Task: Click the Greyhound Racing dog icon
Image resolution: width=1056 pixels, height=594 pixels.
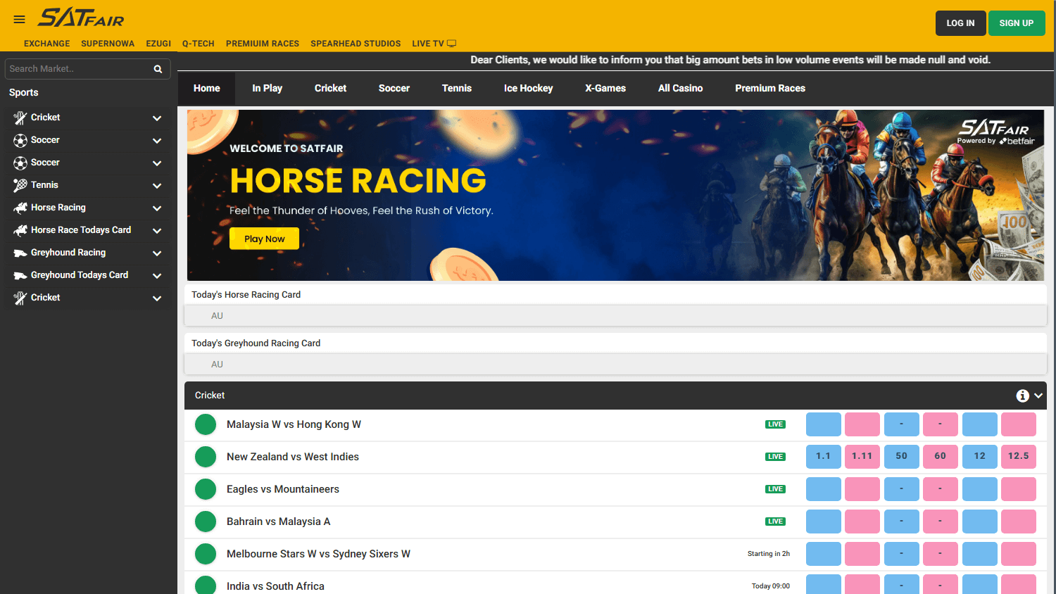Action: (20, 253)
